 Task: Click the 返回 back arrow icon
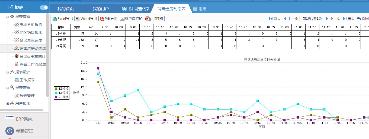point(359,19)
